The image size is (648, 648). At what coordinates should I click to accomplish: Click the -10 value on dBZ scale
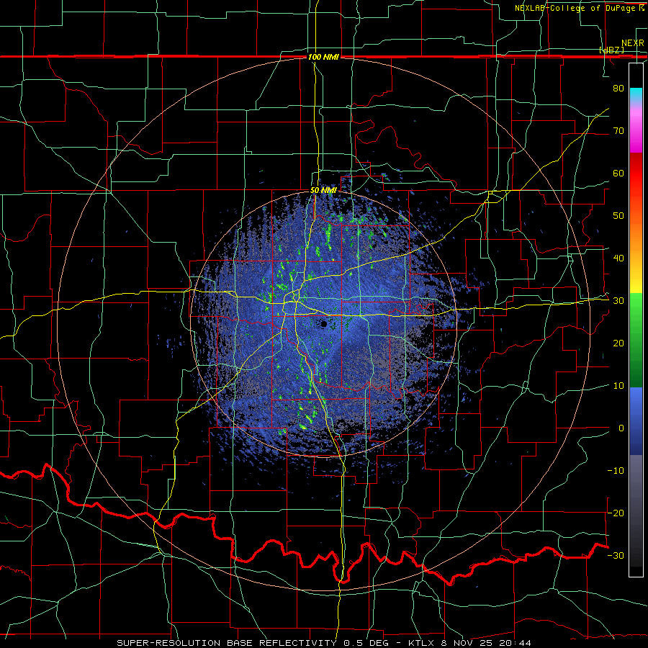616,471
